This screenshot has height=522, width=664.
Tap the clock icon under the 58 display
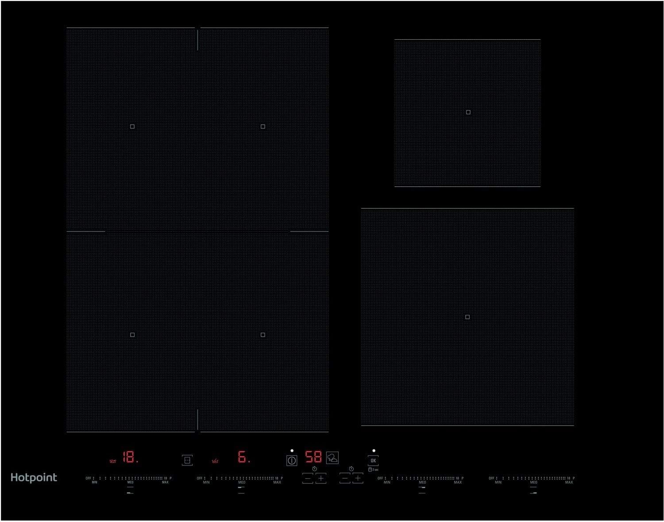pos(314,469)
